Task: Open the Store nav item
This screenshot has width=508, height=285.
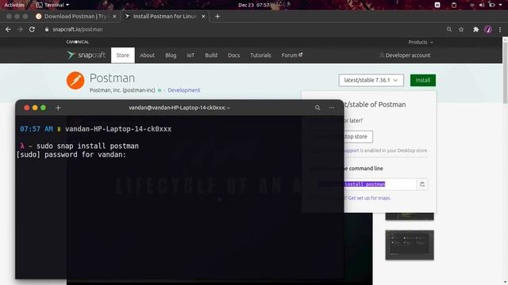Action: click(x=123, y=55)
